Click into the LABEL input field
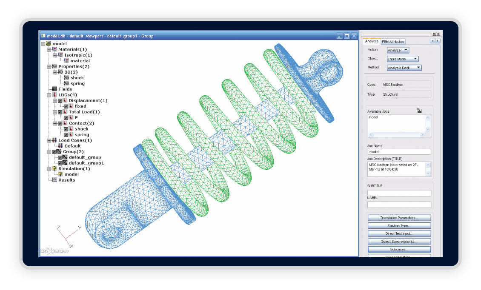The height and width of the screenshot is (290, 481). tap(399, 205)
